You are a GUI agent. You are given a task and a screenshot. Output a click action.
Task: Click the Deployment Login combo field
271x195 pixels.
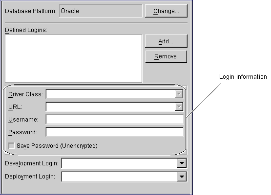[x=120, y=177]
